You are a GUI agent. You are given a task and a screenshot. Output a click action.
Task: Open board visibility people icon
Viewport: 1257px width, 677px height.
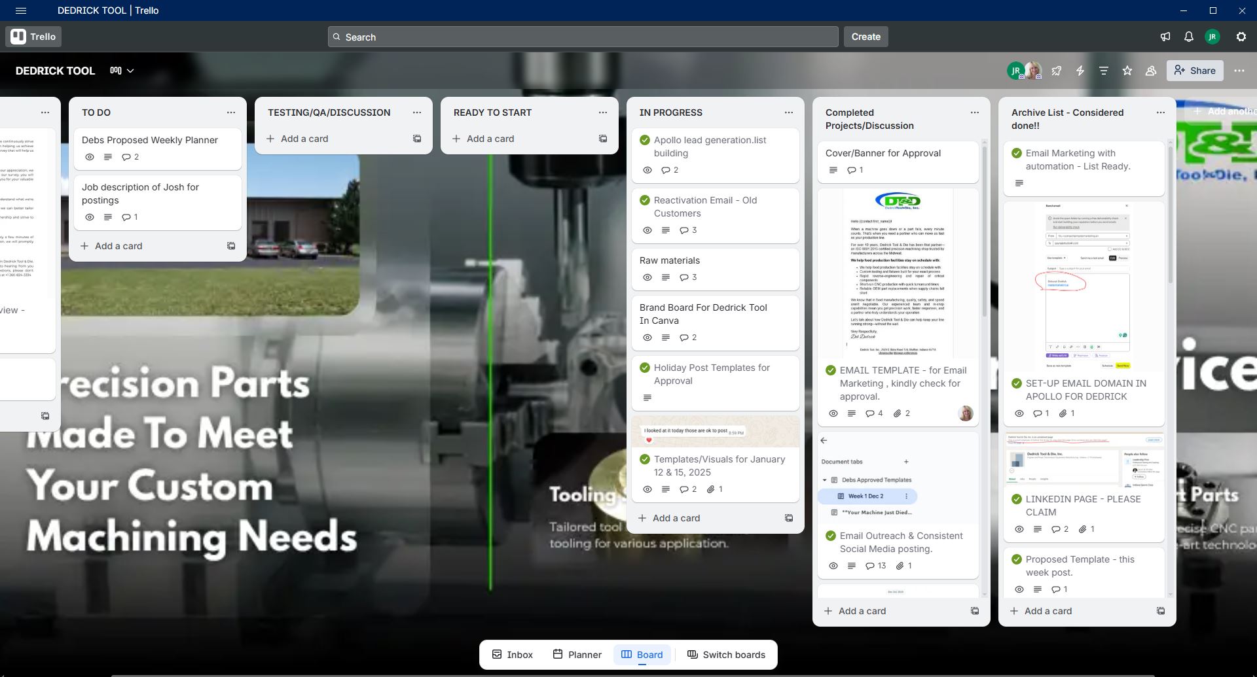(1151, 71)
